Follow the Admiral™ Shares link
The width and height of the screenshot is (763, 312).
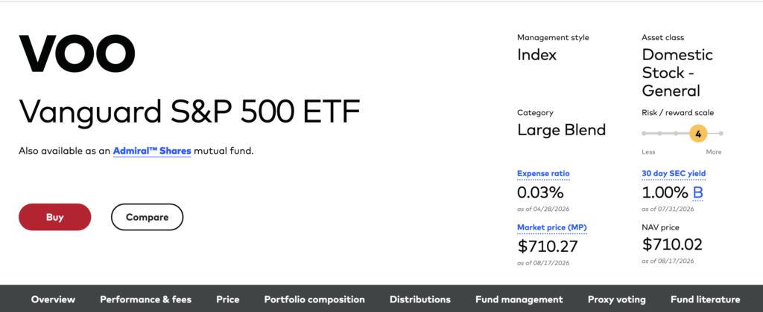(152, 151)
